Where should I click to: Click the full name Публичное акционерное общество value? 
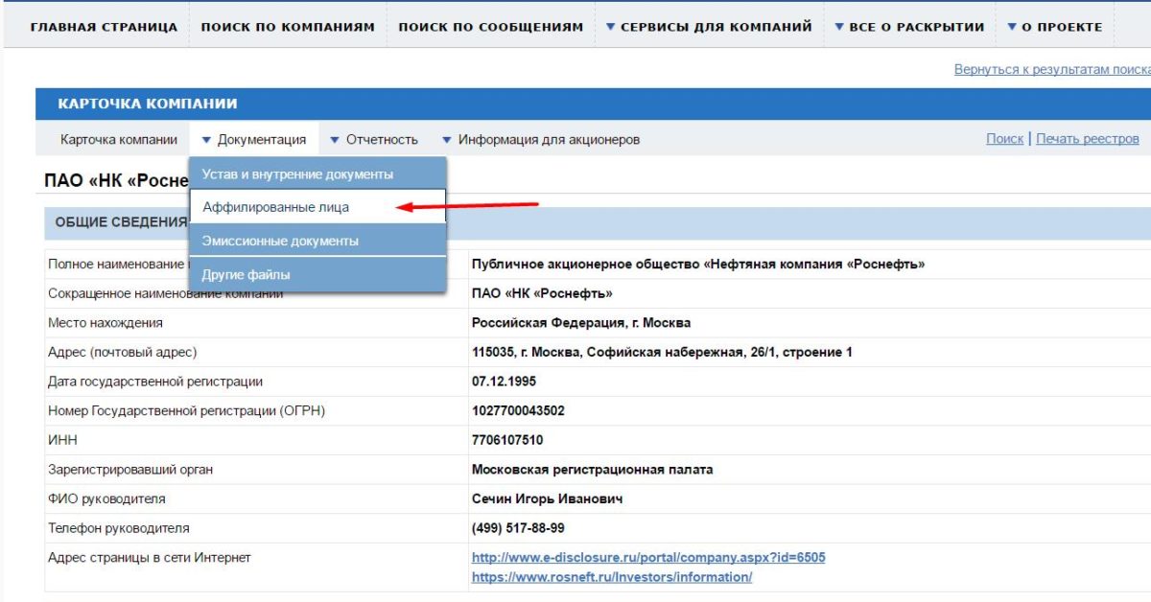[698, 265]
